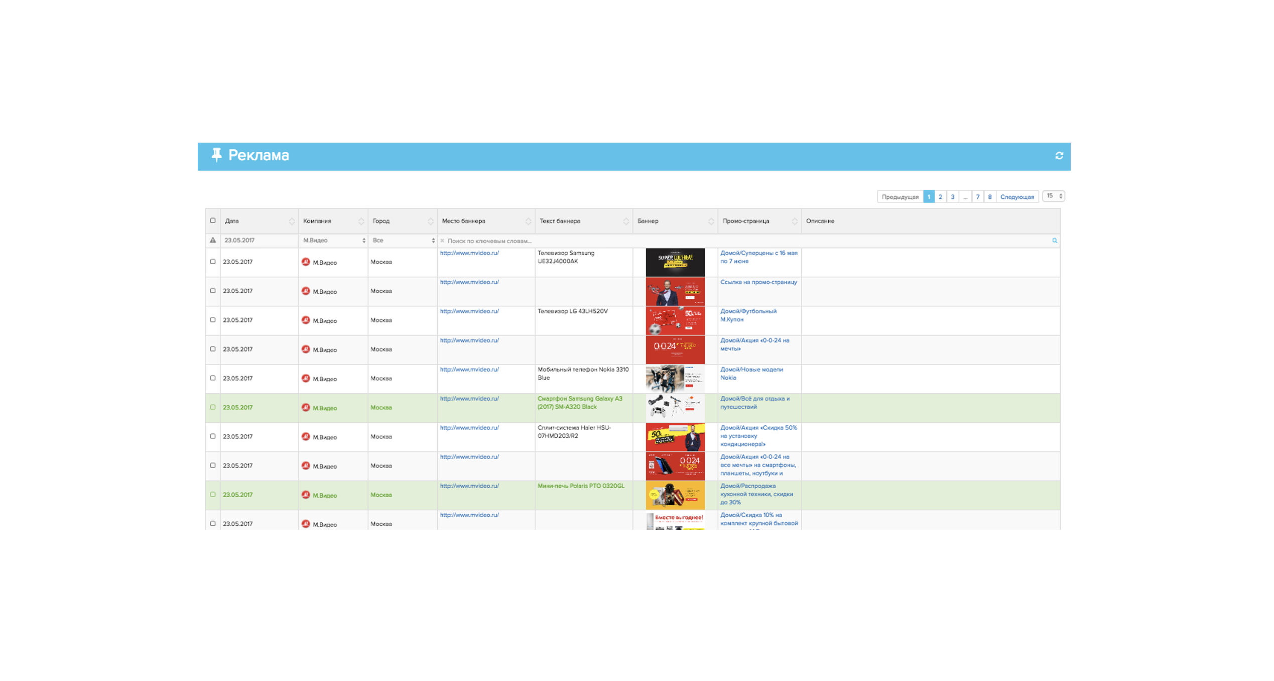Image resolution: width=1274 pixels, height=681 pixels.
Task: Click the 23.05.2017 date filter field
Action: coord(259,241)
